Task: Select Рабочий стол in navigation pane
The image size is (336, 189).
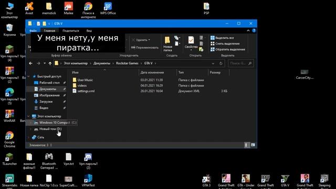Action: click(x=49, y=82)
